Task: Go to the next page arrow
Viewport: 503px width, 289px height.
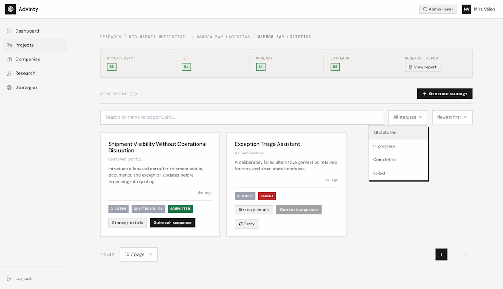Action: (x=454, y=254)
